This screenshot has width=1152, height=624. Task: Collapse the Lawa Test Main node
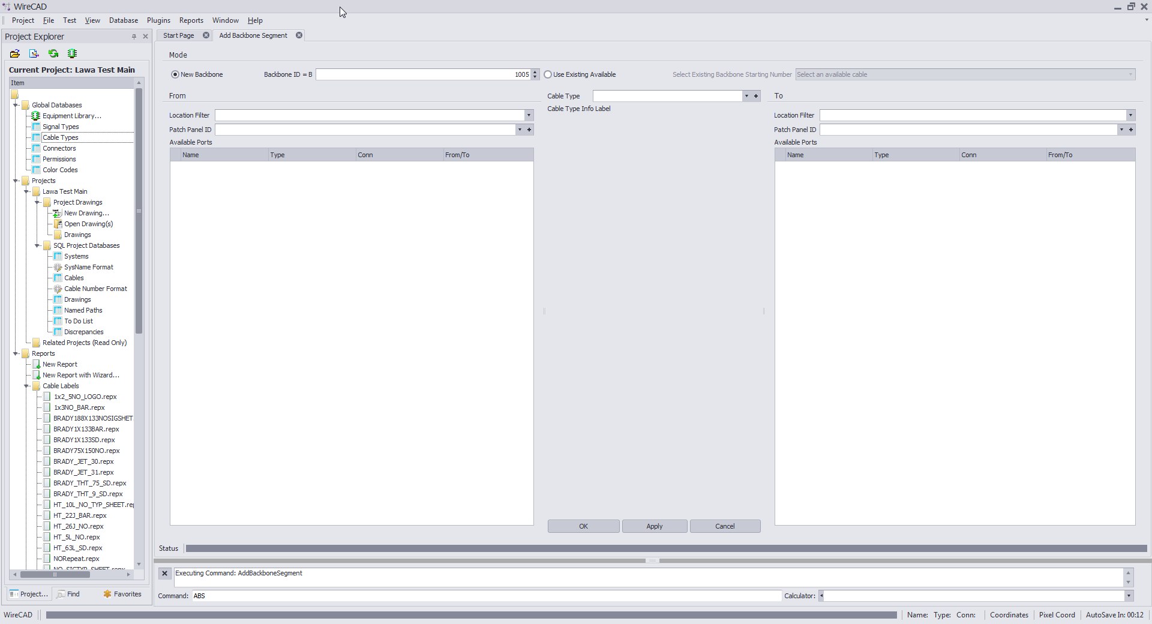point(26,191)
